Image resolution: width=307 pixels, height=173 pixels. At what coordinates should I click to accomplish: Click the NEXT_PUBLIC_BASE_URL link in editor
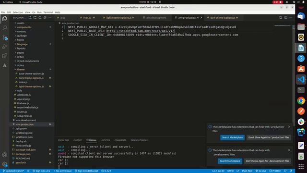[x=140, y=31]
